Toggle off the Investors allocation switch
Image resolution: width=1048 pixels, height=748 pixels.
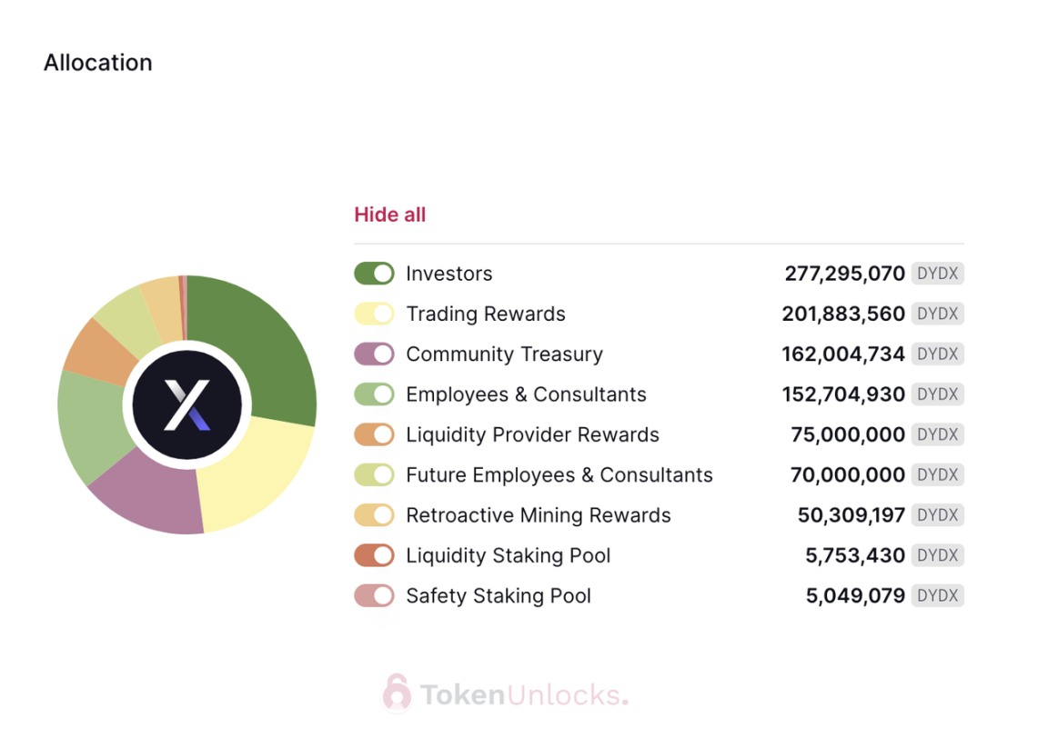click(374, 274)
